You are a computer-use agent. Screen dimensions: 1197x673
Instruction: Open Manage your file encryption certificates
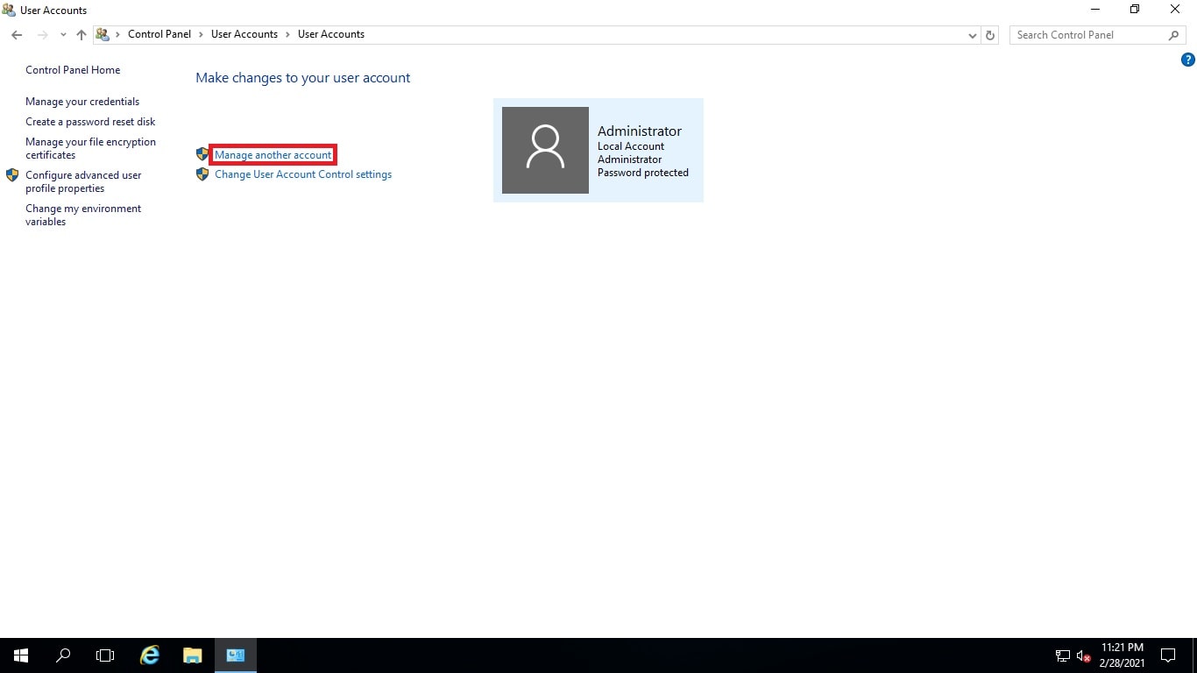click(90, 148)
